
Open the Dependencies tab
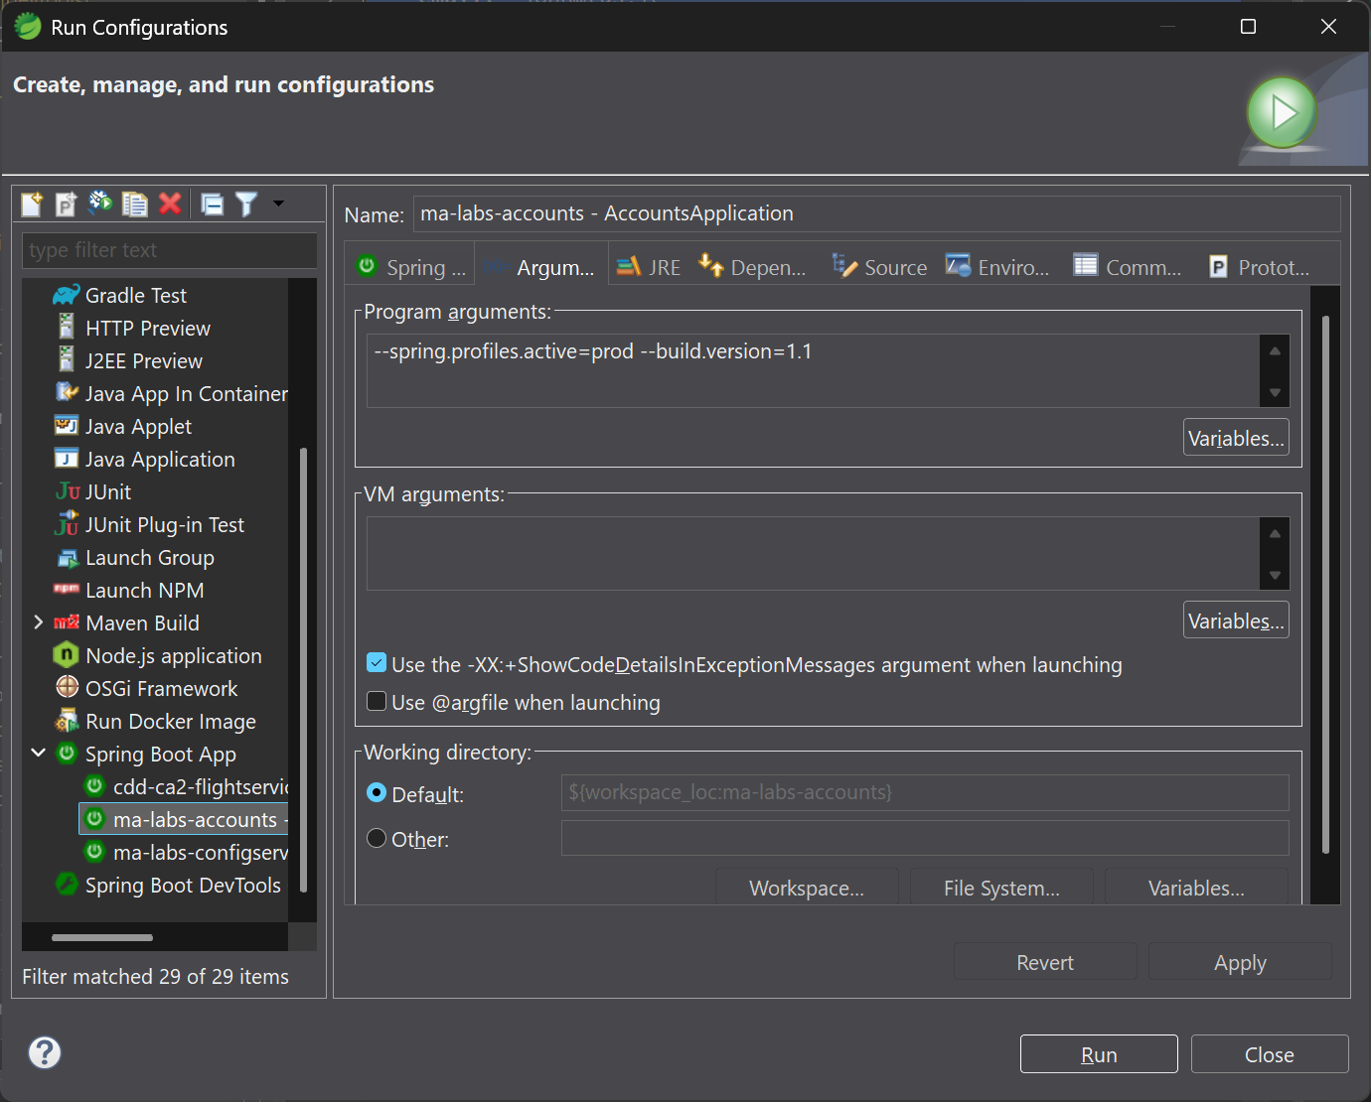click(752, 267)
